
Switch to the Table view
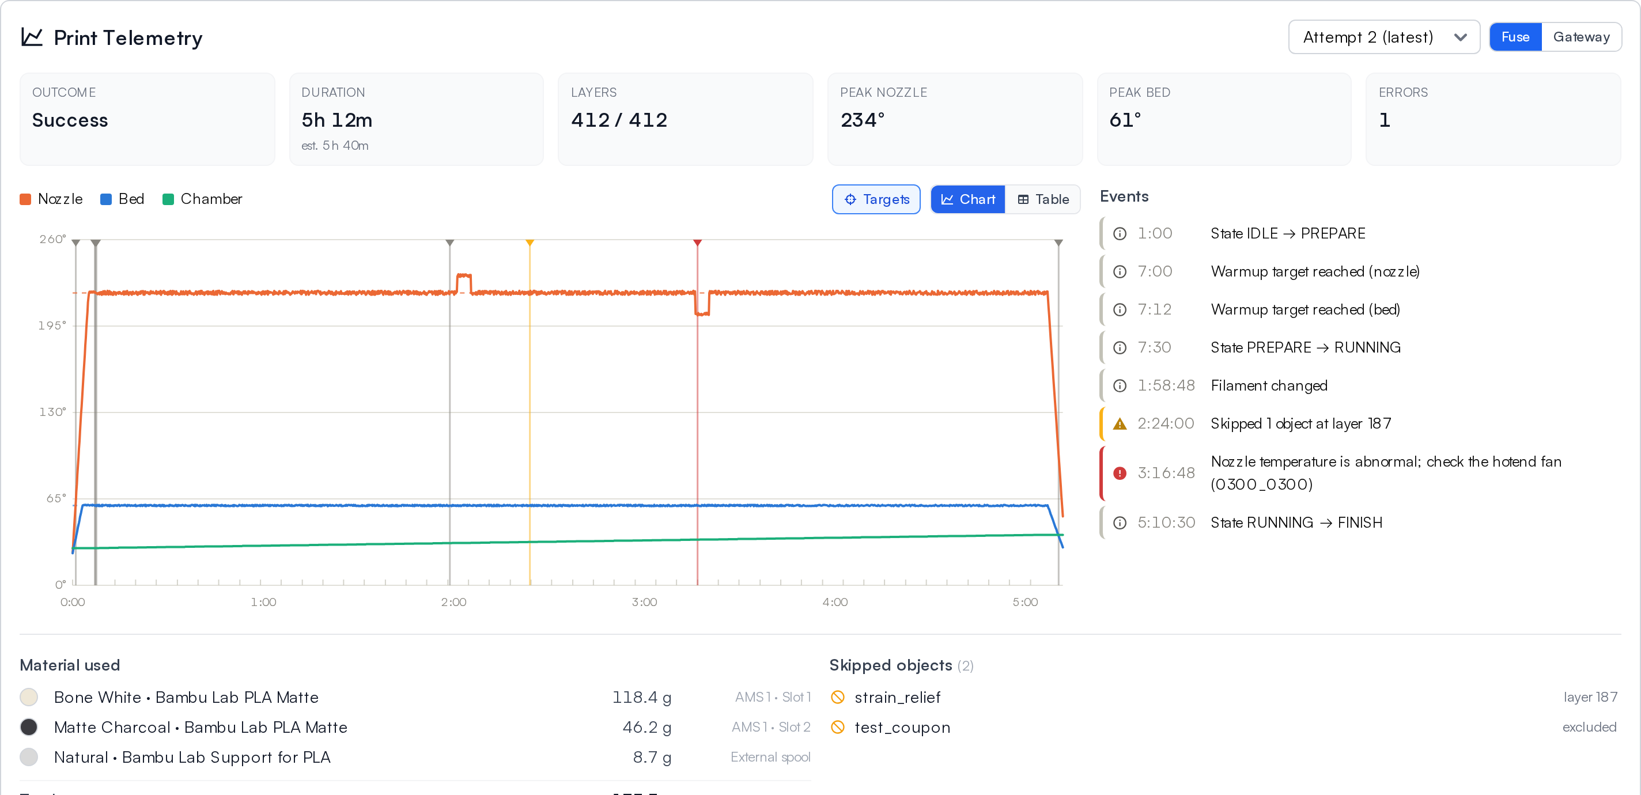1043,199
